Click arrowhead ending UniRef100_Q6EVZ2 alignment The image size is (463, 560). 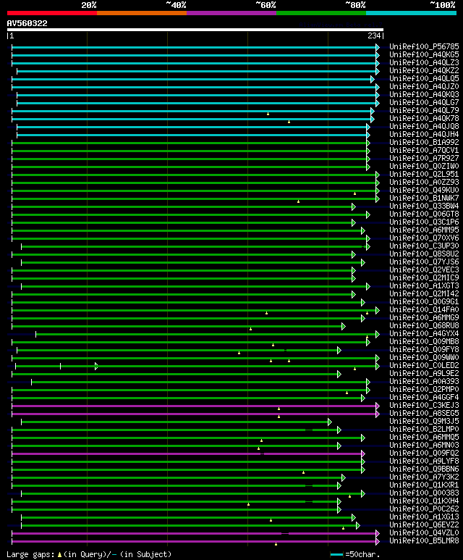(x=358, y=526)
